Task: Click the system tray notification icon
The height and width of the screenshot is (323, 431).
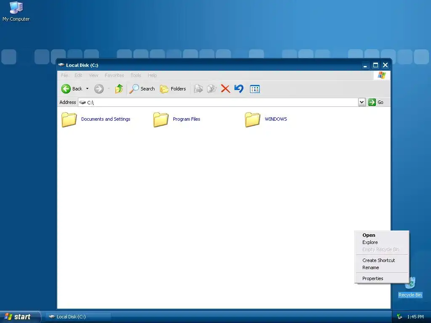Action: coord(399,317)
